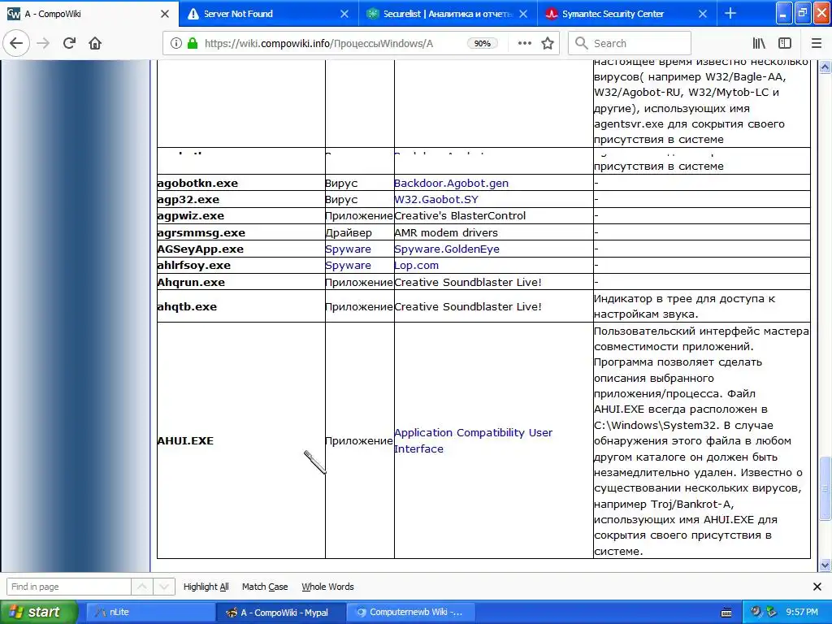Close the Server Not Found tab
Viewport: 832px width, 624px height.
344,14
